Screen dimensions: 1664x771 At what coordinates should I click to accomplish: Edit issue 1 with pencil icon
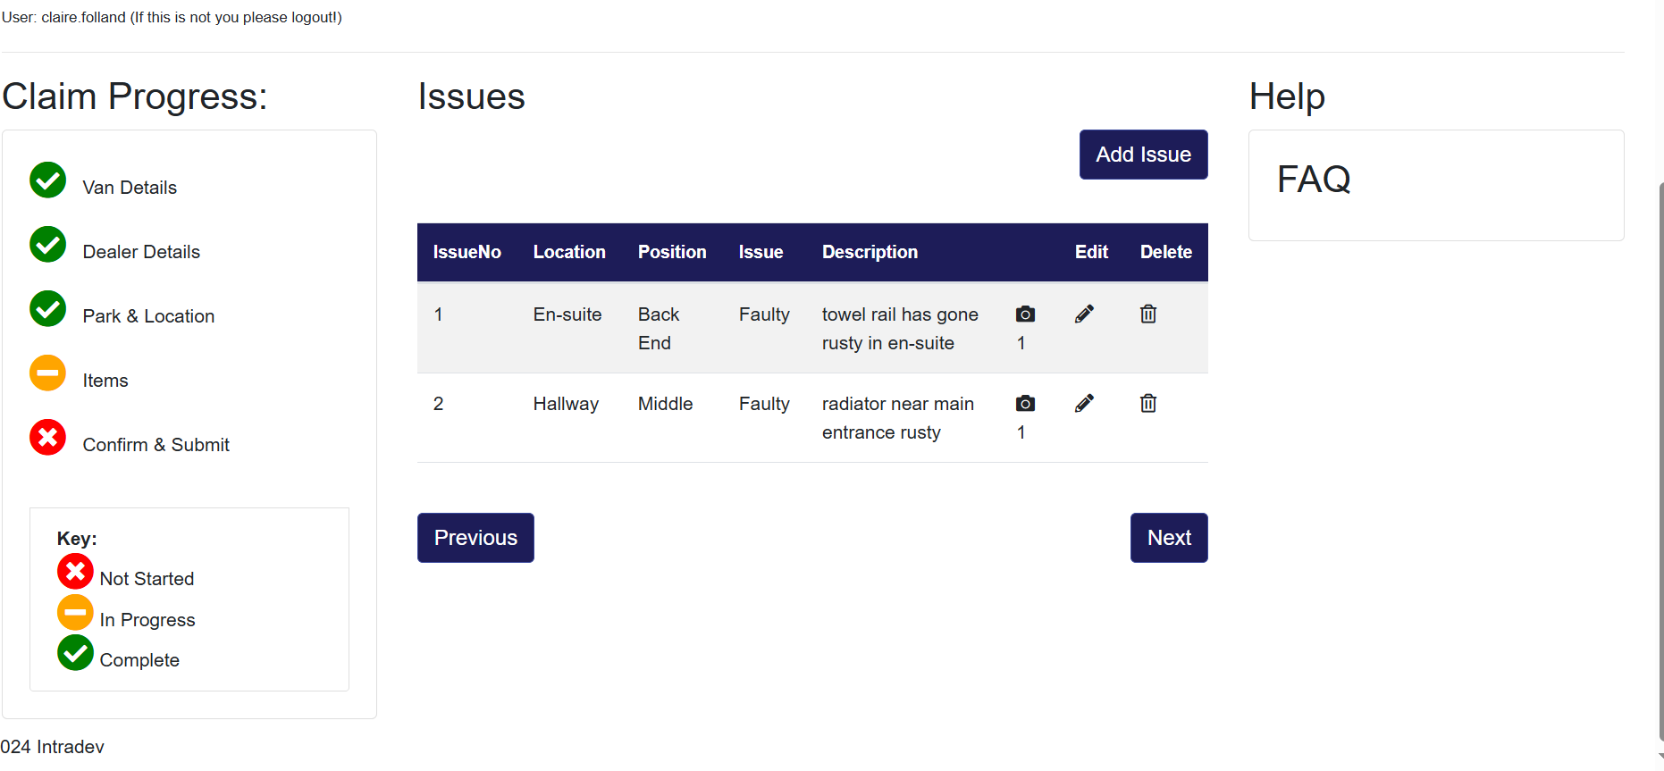click(x=1084, y=314)
